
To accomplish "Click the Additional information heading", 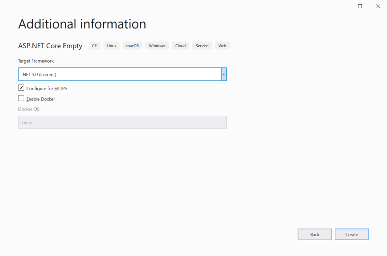I will click(82, 24).
